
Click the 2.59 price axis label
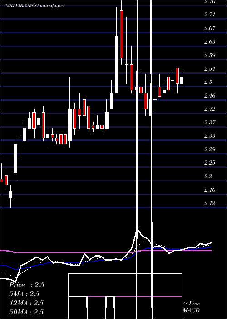tap(209, 55)
